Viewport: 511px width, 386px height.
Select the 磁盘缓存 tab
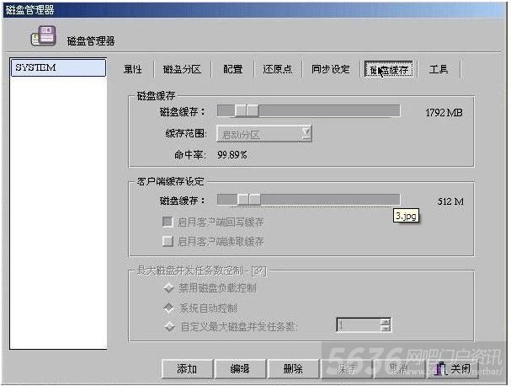point(389,69)
